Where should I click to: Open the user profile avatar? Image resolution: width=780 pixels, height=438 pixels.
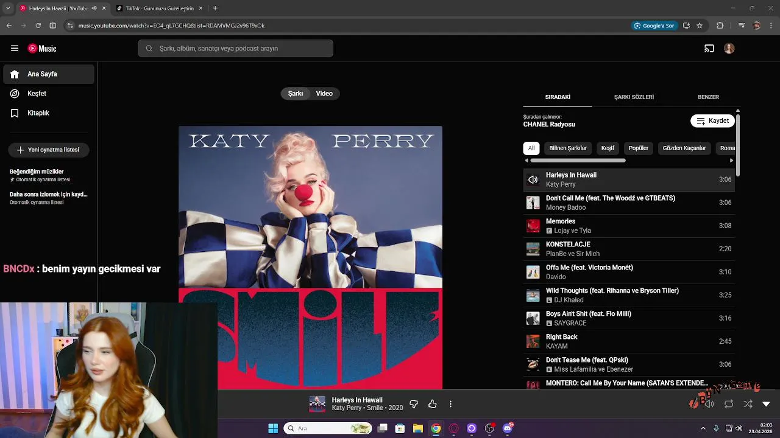(729, 49)
